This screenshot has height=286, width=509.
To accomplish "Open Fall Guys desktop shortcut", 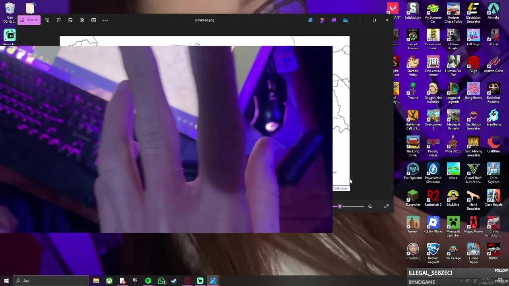I will 473,38.
